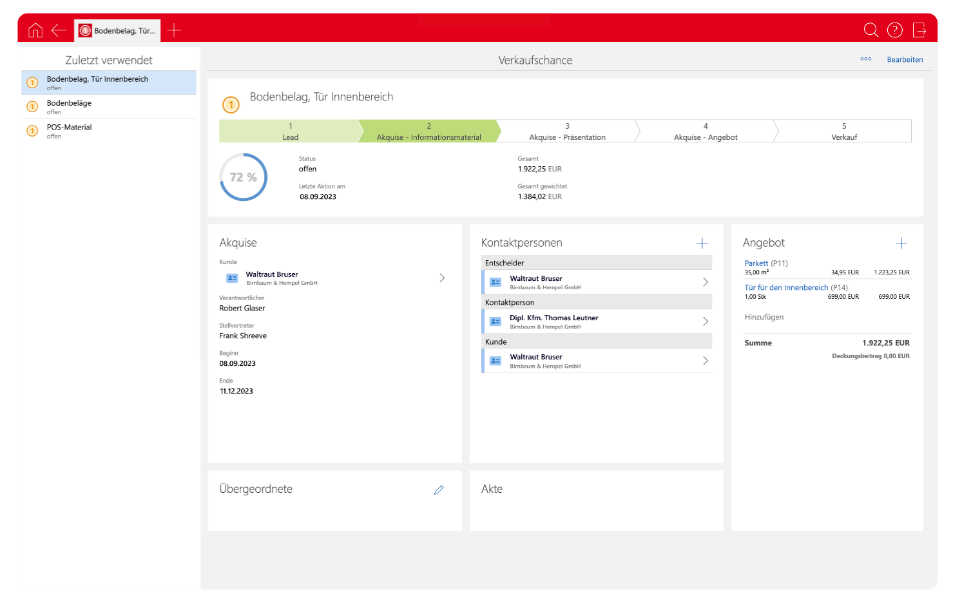Edit Übergeordnete with the pencil icon
The height and width of the screenshot is (601, 962).
[x=439, y=490]
